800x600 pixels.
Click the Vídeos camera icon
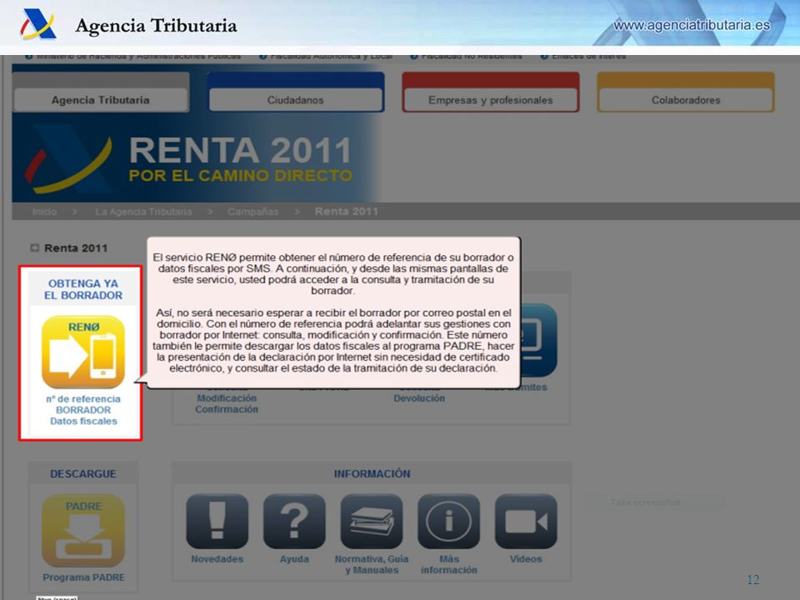click(x=526, y=521)
